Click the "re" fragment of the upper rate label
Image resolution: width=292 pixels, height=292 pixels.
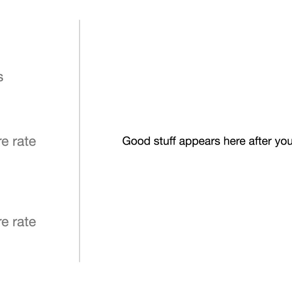pos(4,142)
